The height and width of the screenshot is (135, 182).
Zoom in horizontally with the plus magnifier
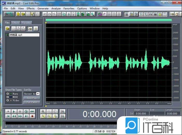(x=43, y=112)
